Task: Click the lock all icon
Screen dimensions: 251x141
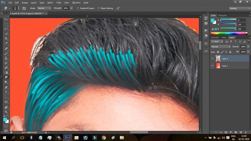Action: [230, 52]
